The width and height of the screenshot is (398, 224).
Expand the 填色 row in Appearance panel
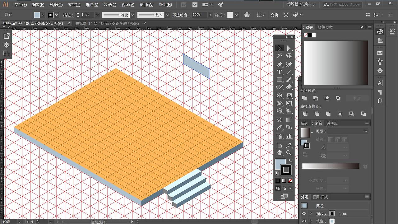[311, 221]
